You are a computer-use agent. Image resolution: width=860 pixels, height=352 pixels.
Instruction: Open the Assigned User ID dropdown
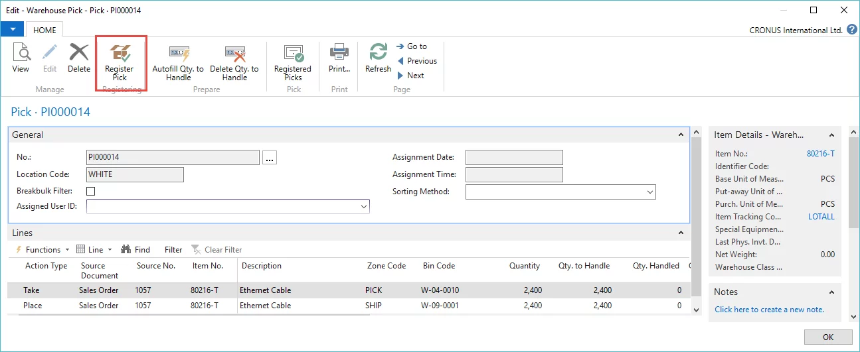pos(363,207)
